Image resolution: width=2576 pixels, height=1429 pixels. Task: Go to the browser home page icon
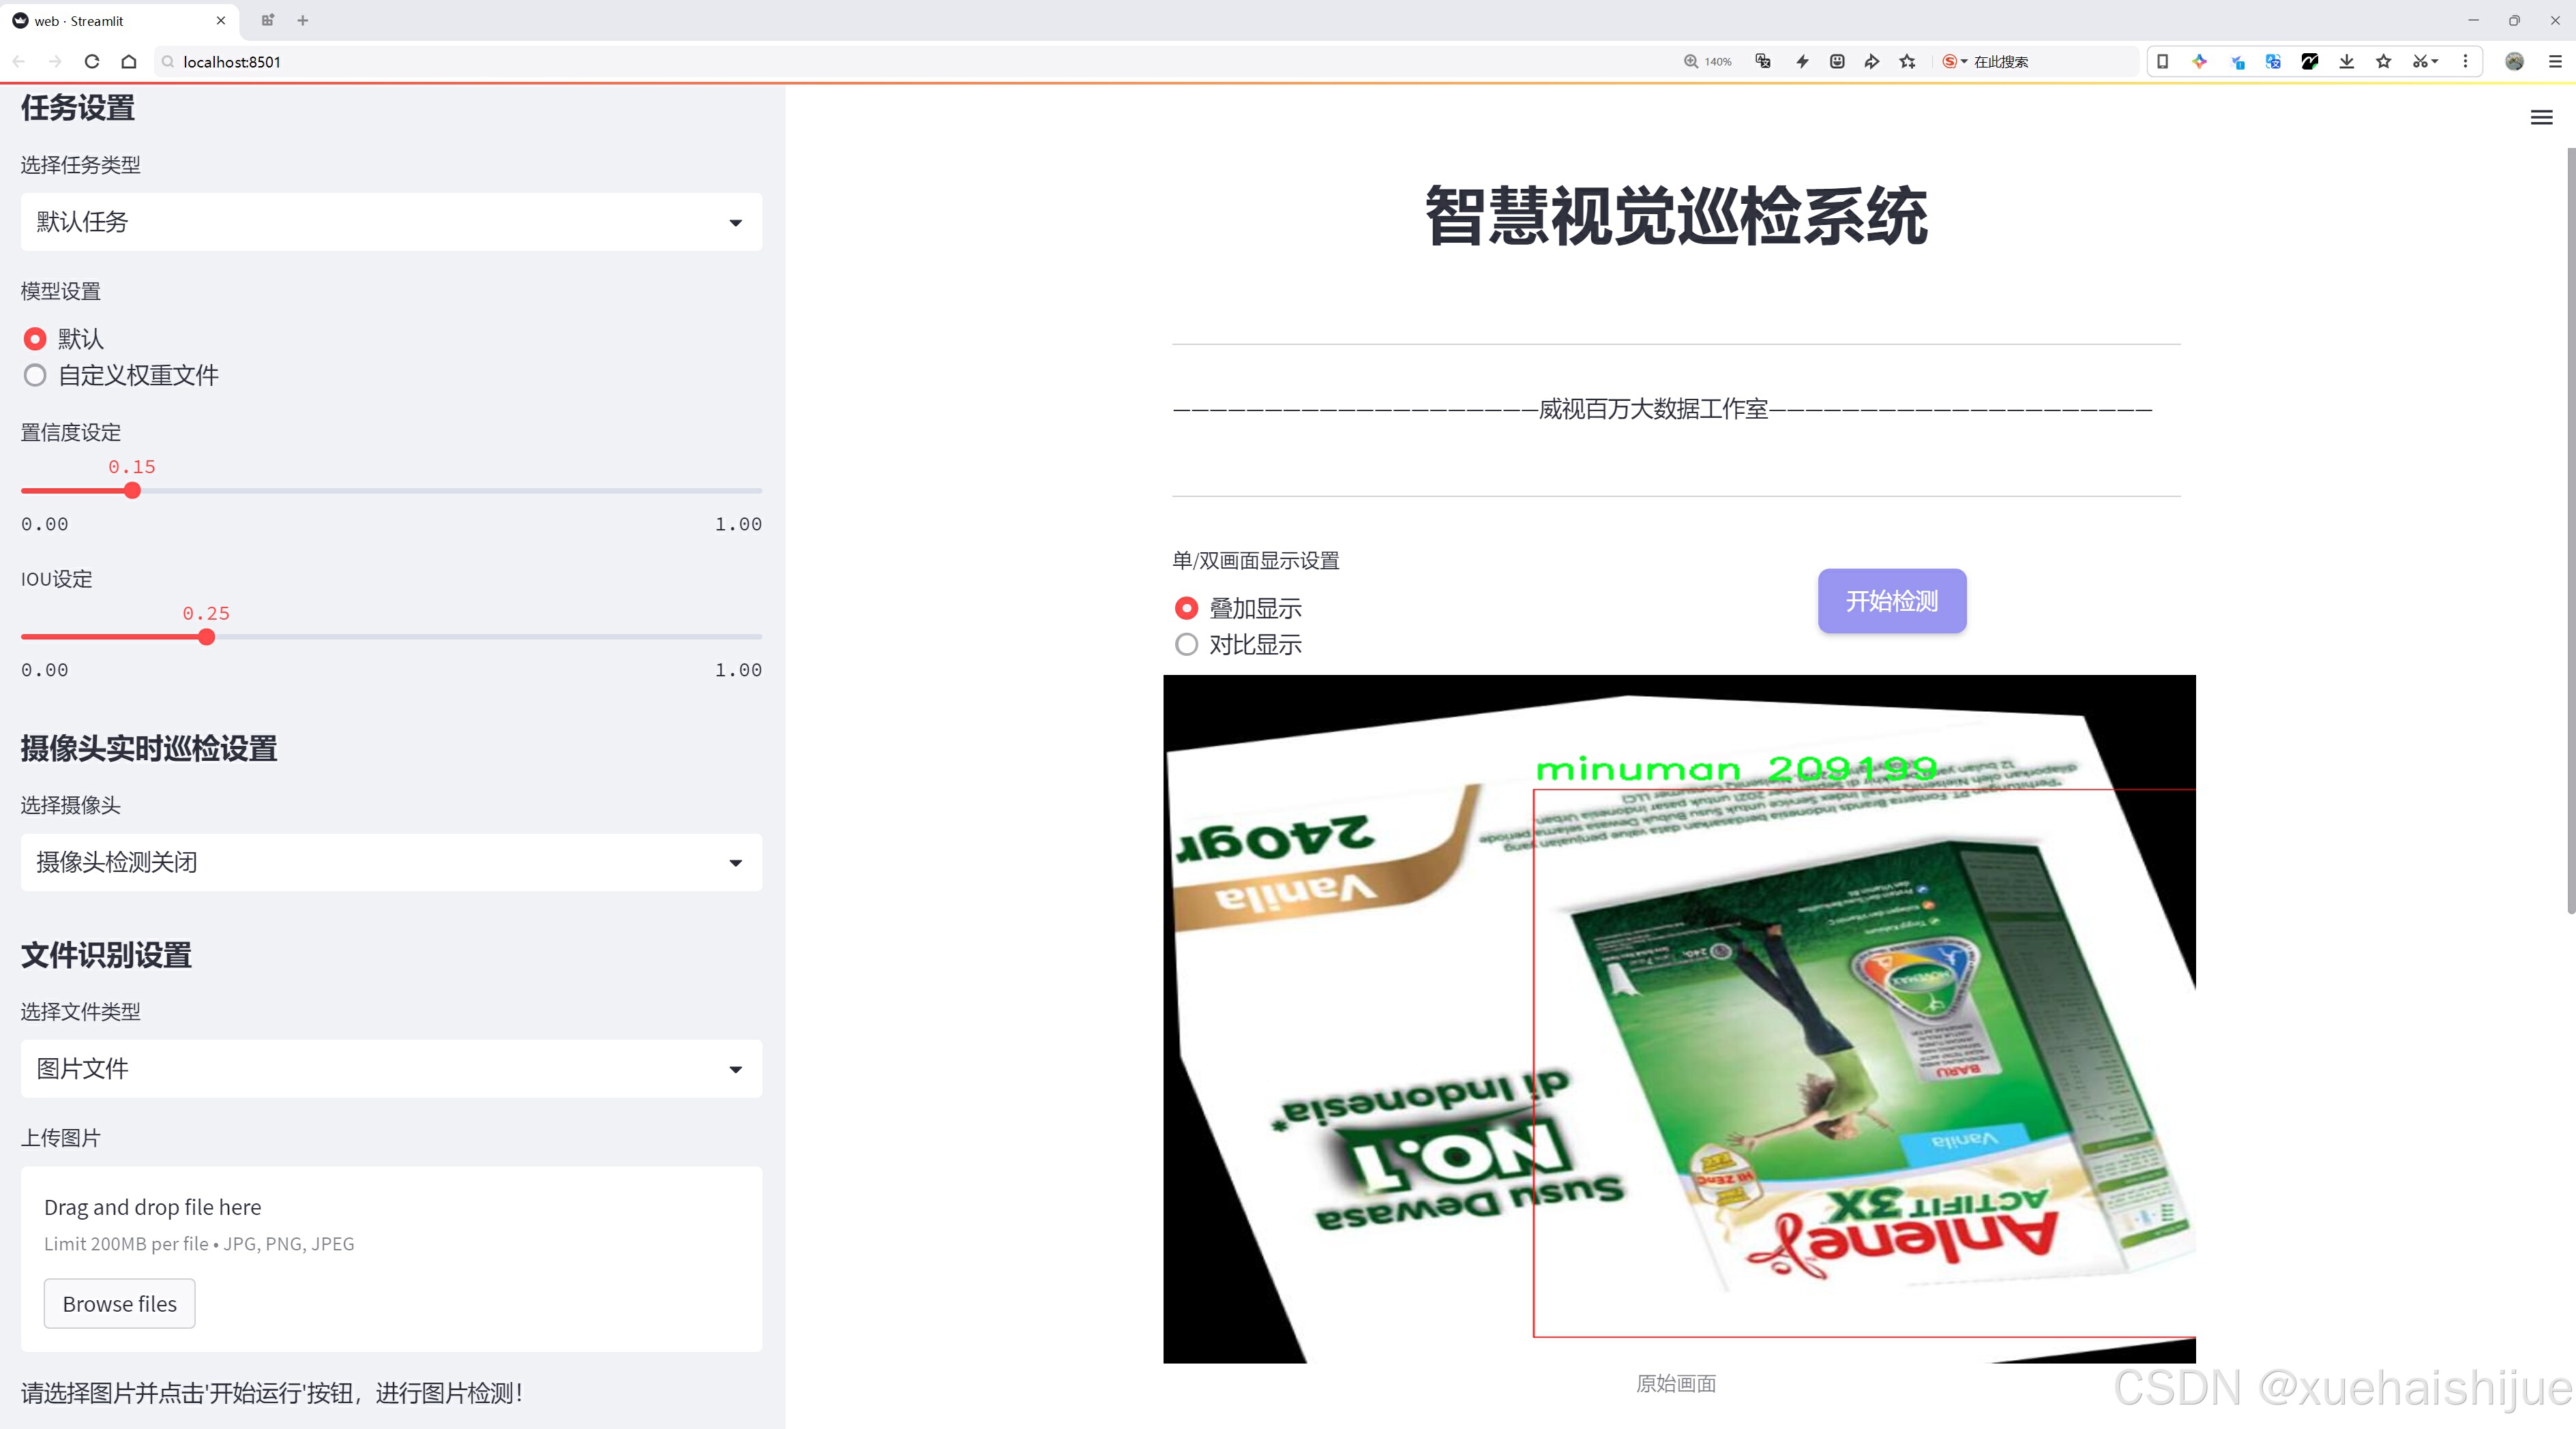[x=129, y=61]
